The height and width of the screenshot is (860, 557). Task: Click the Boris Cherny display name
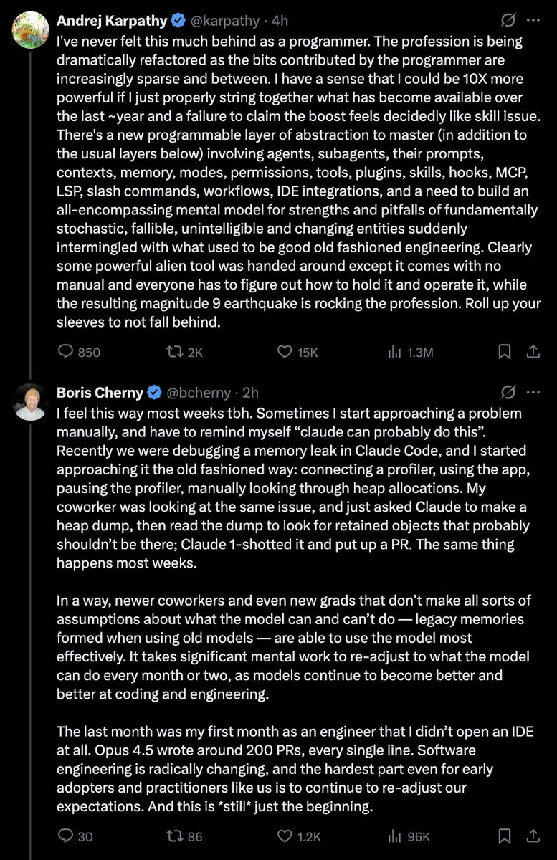[x=100, y=392]
